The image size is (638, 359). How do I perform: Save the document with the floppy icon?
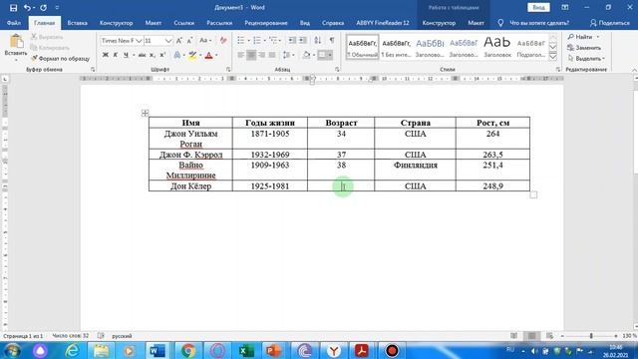(x=13, y=8)
